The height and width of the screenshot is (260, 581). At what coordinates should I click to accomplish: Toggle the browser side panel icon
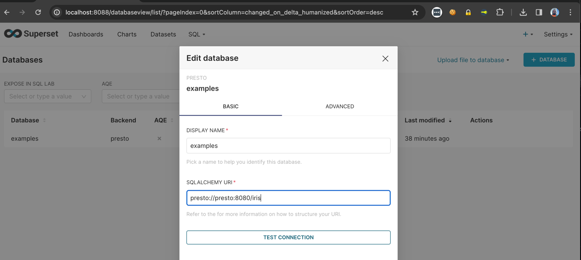point(539,13)
